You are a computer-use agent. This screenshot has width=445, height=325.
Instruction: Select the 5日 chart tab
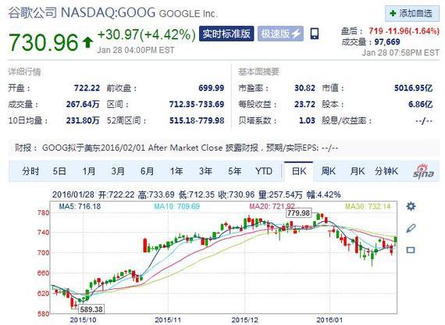pos(59,171)
